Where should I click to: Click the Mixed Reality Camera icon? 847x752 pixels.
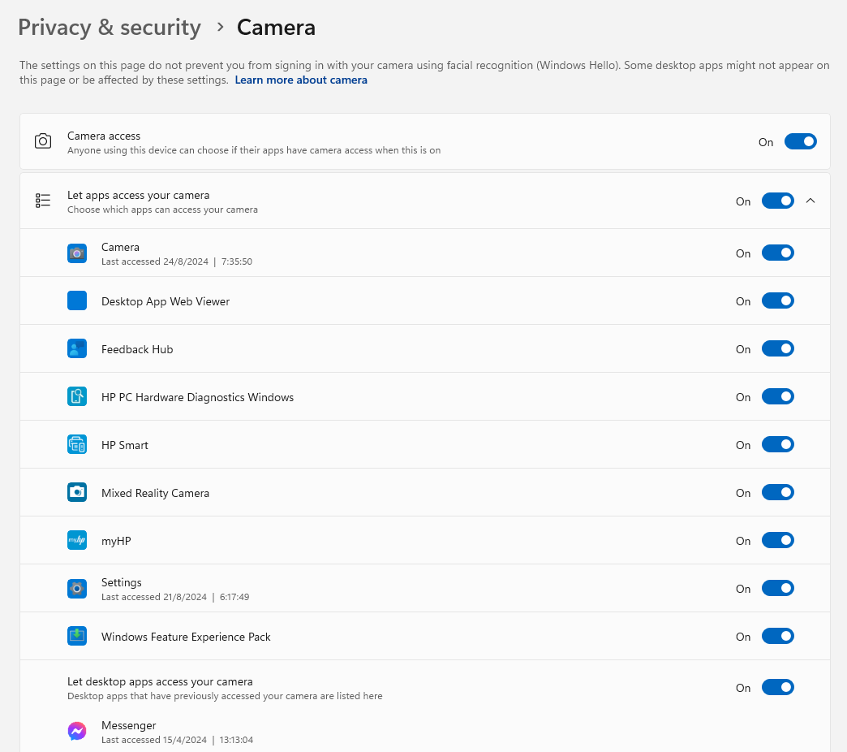[x=77, y=492]
